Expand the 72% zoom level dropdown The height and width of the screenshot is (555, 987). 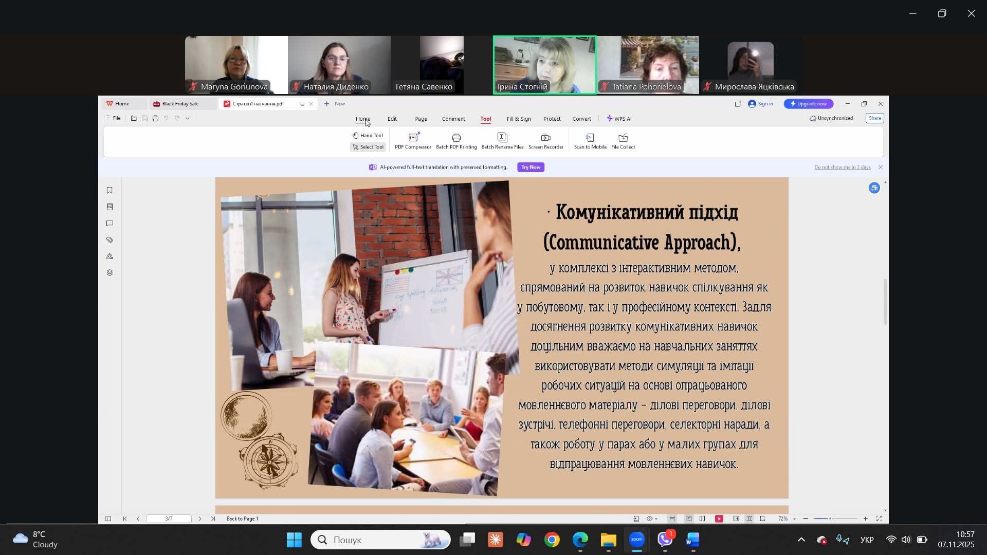pyautogui.click(x=794, y=519)
